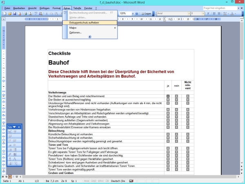Image resolution: width=245 pixels, height=184 pixels.
Task: Check 'ja' for Boden ist ausreichend tragfähig
Action: click(x=168, y=100)
